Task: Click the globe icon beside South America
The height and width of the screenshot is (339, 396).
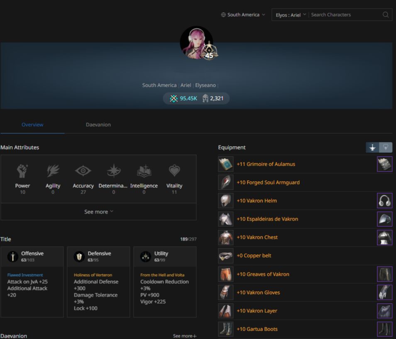Action: (223, 15)
